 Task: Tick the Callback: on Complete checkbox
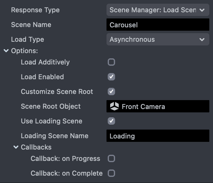(x=111, y=173)
